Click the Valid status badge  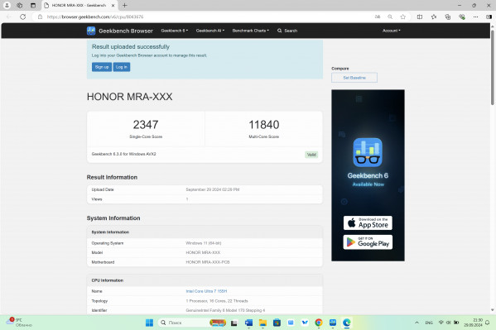[x=311, y=155]
